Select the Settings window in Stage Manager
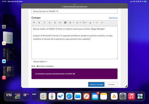149x104 pixels. point(9,21)
